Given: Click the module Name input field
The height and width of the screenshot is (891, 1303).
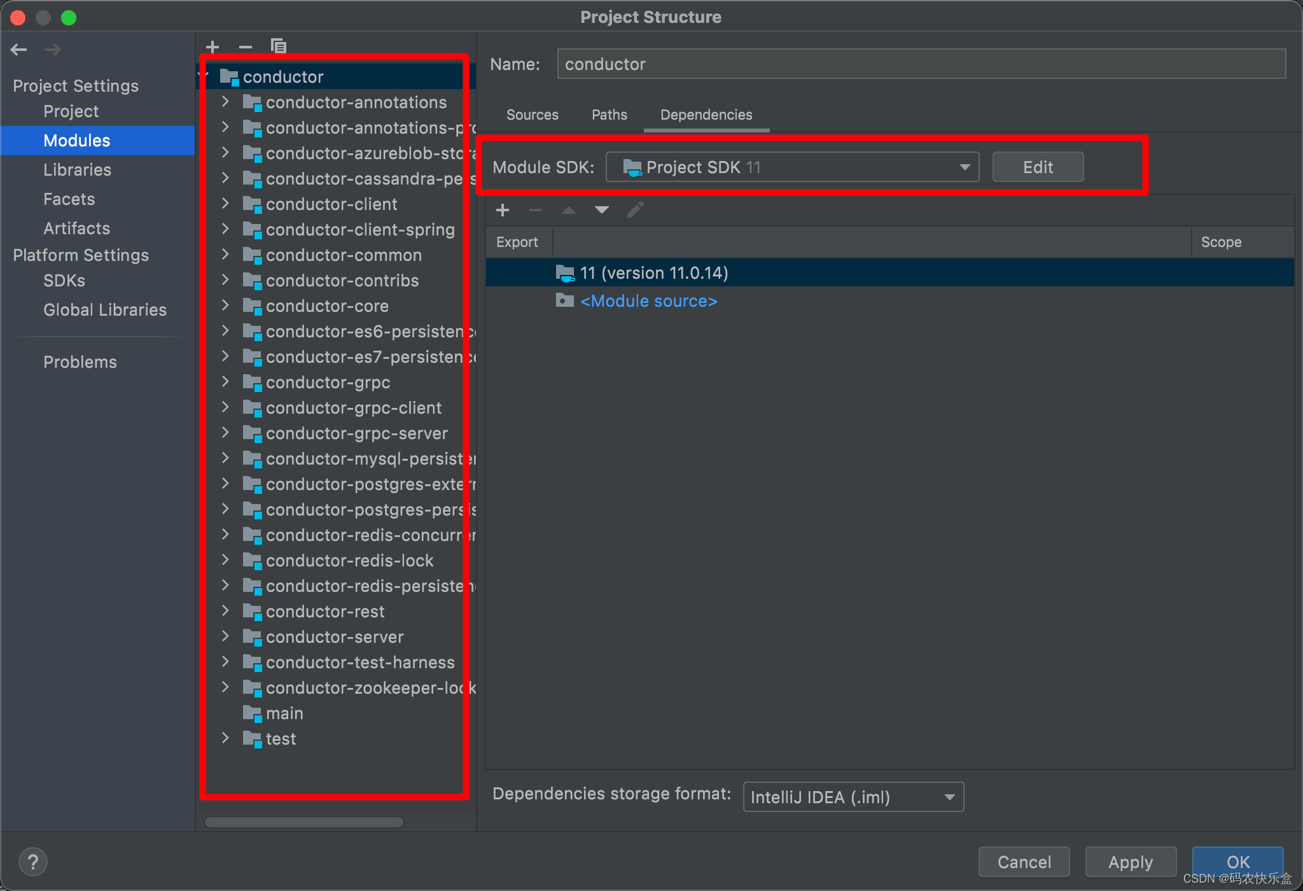Looking at the screenshot, I should (x=921, y=64).
